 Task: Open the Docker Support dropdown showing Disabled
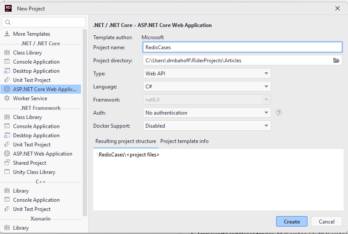coord(207,126)
